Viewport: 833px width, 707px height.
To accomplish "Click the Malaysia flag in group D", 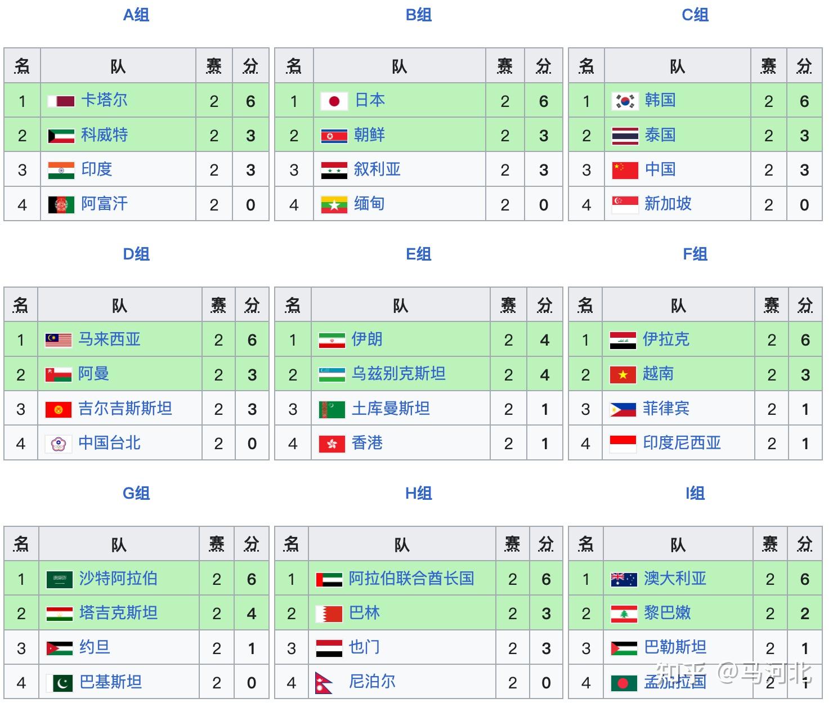I will point(59,340).
